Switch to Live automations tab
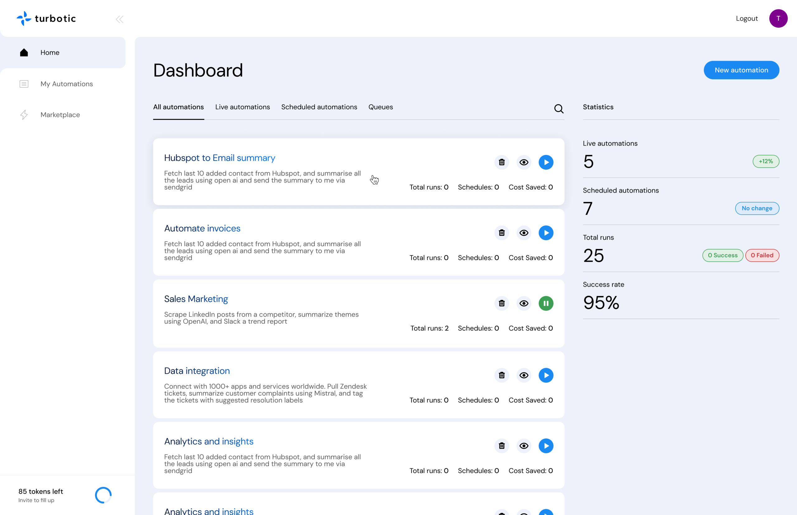 (x=242, y=107)
